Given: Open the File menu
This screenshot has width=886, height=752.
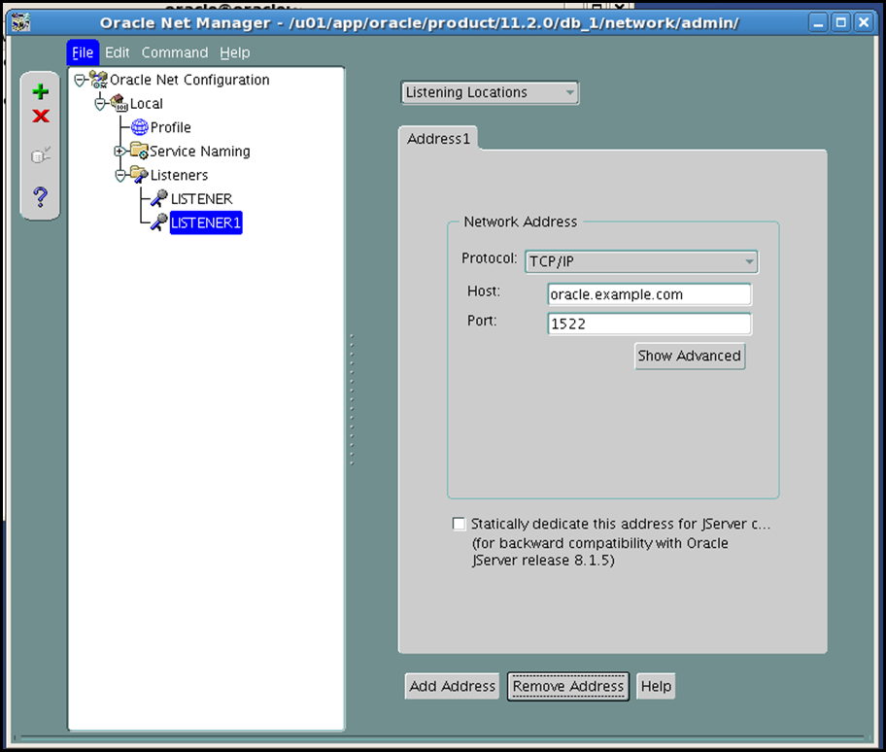Looking at the screenshot, I should pyautogui.click(x=83, y=52).
